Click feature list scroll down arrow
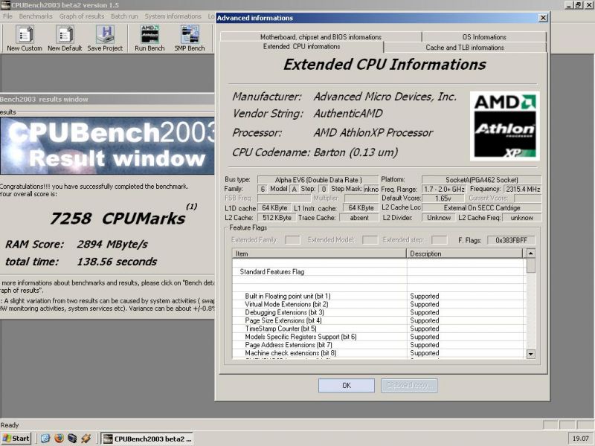 [x=531, y=354]
